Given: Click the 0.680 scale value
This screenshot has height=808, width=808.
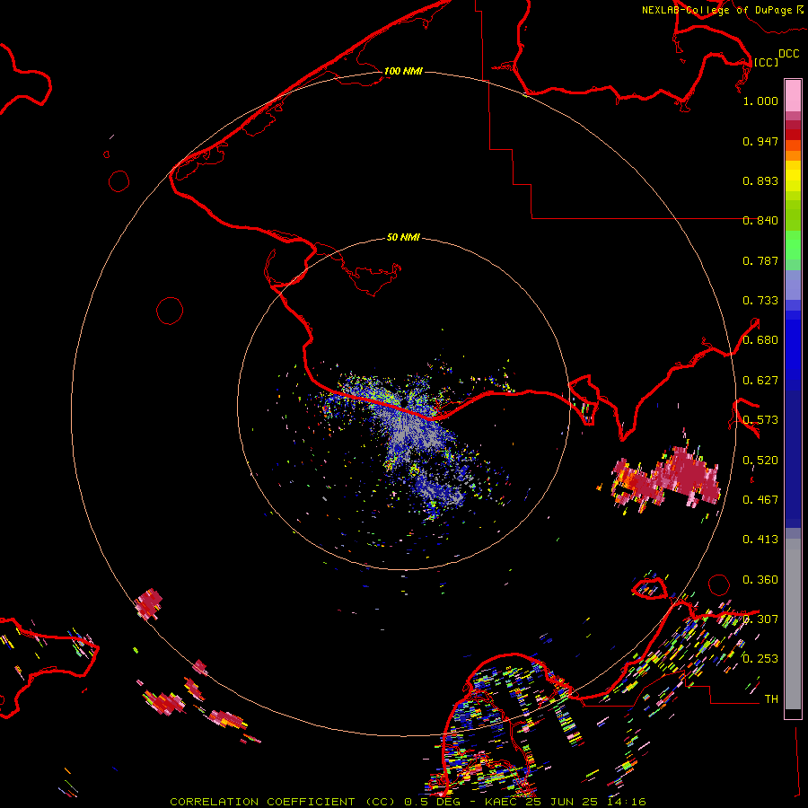Looking at the screenshot, I should [x=760, y=340].
